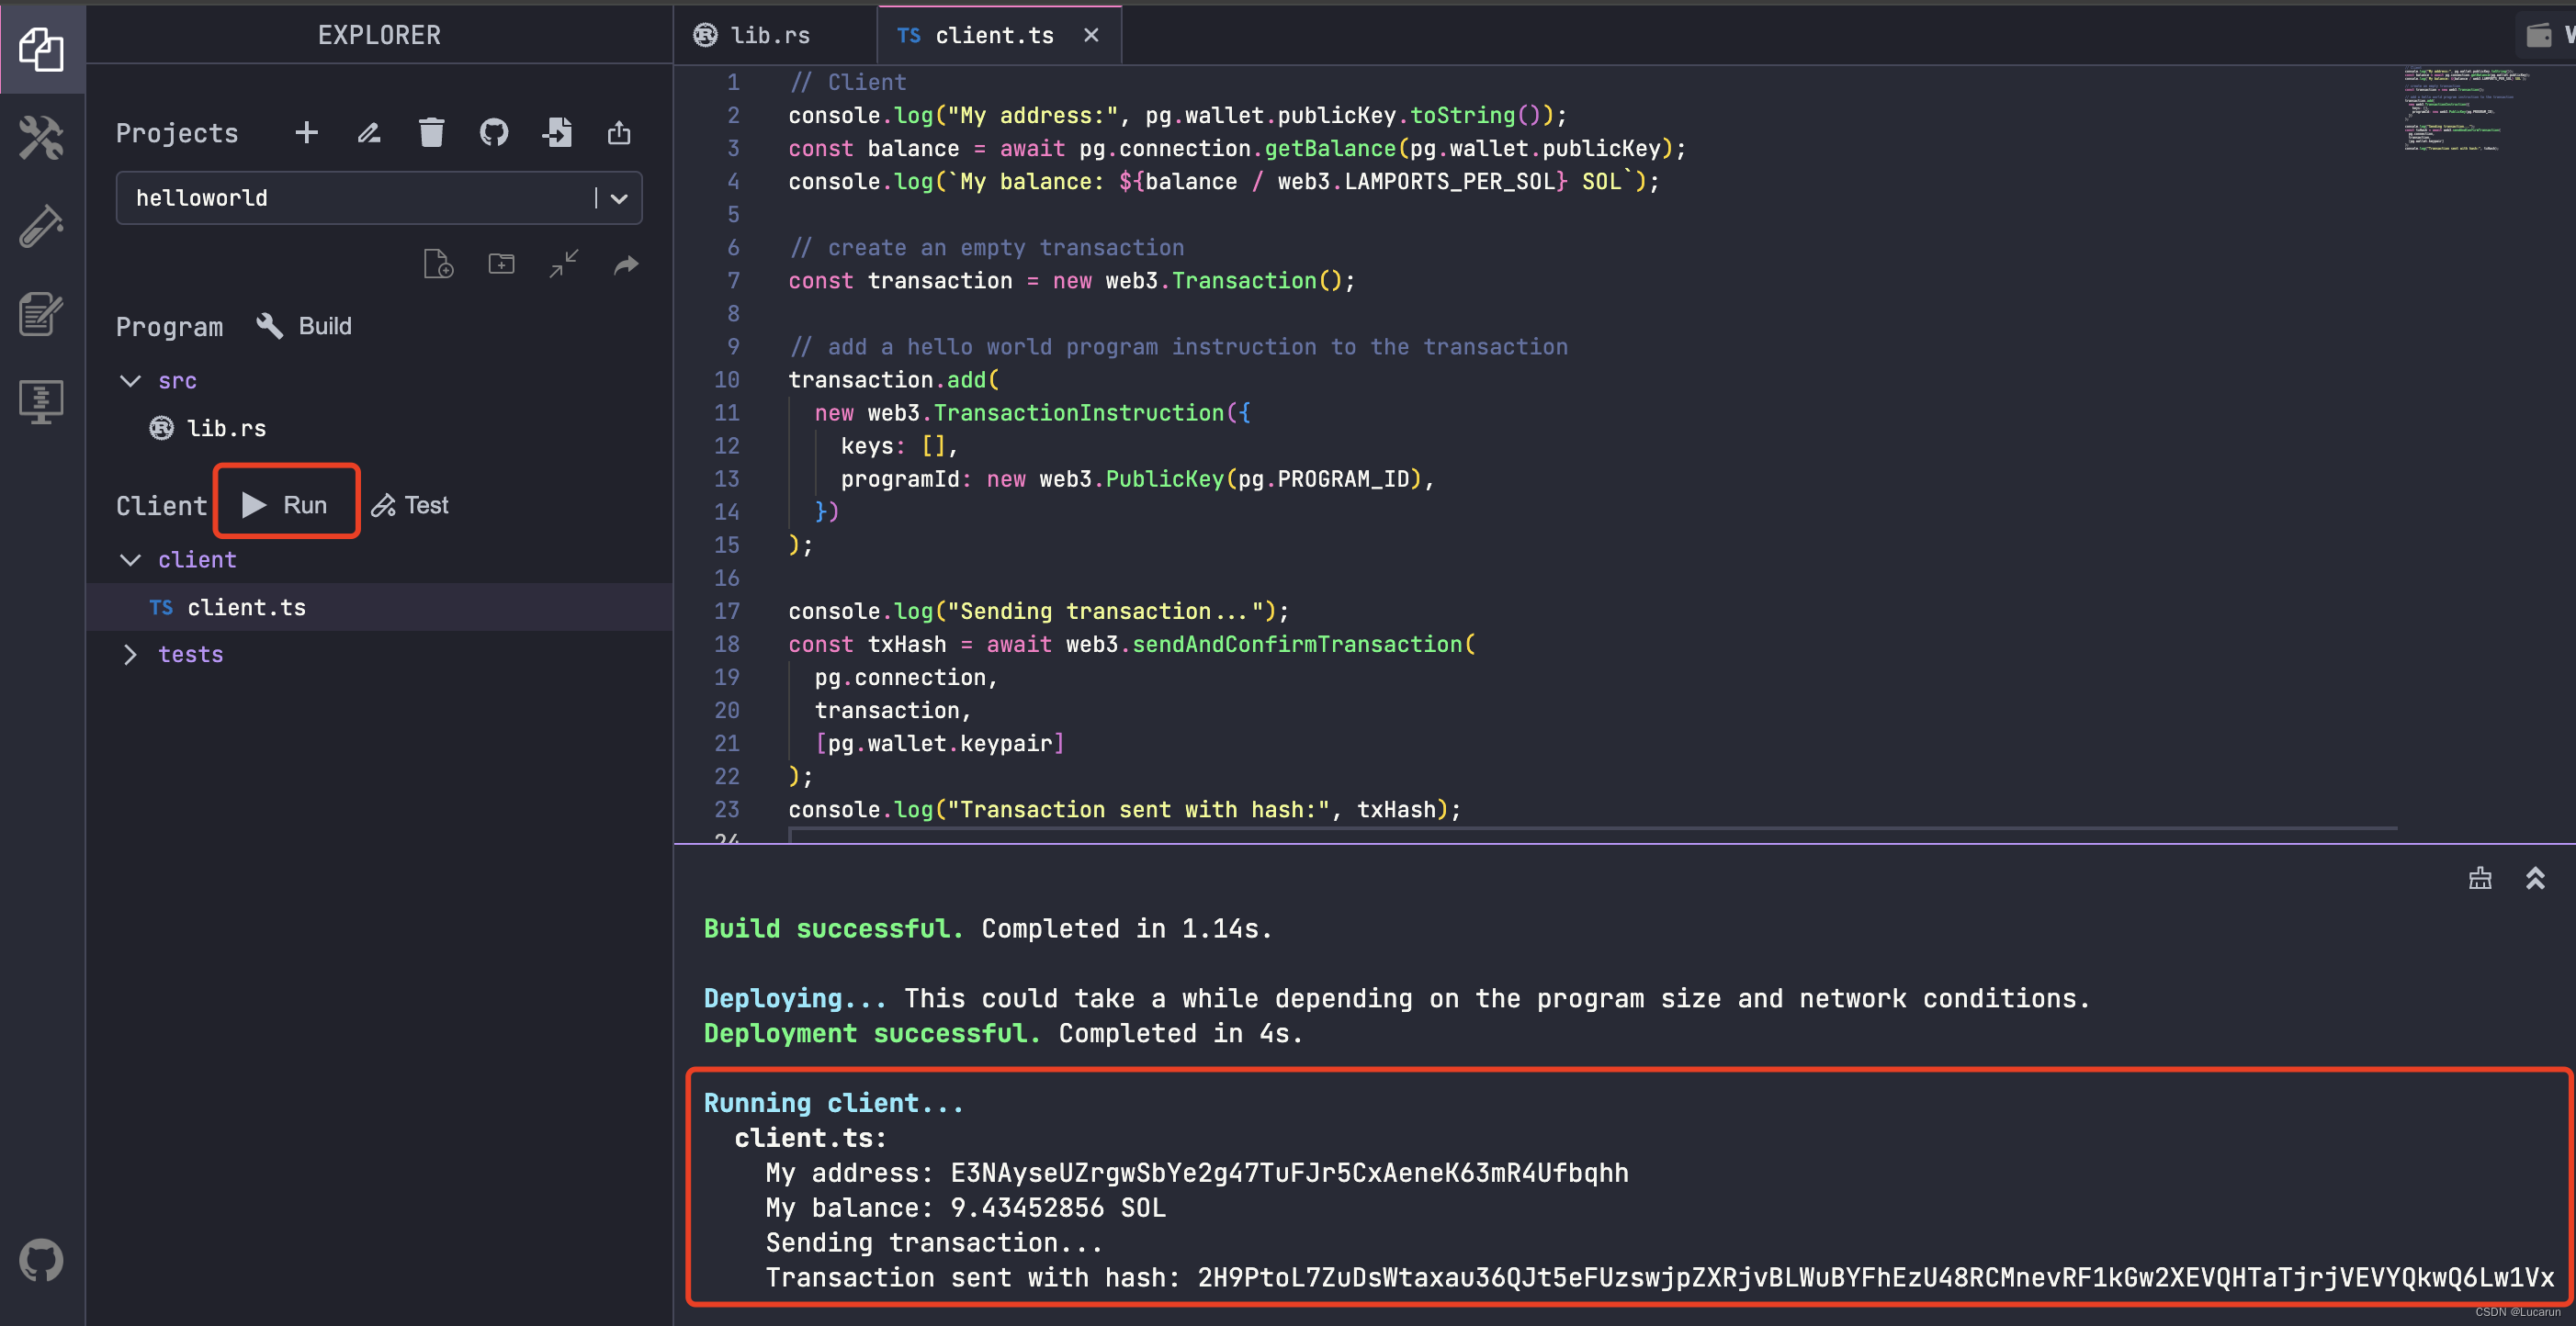Click the Run client button
2576x1326 pixels.
point(286,505)
